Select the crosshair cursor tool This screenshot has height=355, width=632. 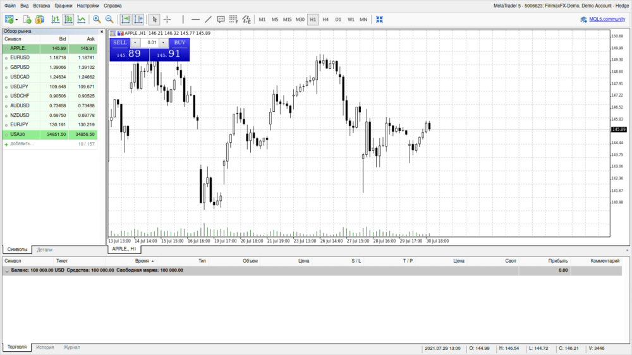167,20
